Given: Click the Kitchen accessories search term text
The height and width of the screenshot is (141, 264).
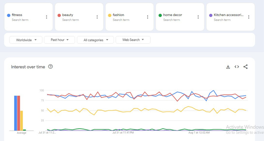Looking at the screenshot, I should point(228,15).
